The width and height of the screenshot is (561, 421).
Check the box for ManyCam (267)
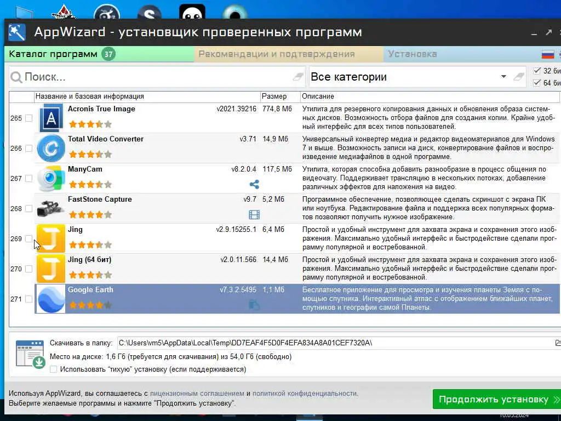point(29,178)
